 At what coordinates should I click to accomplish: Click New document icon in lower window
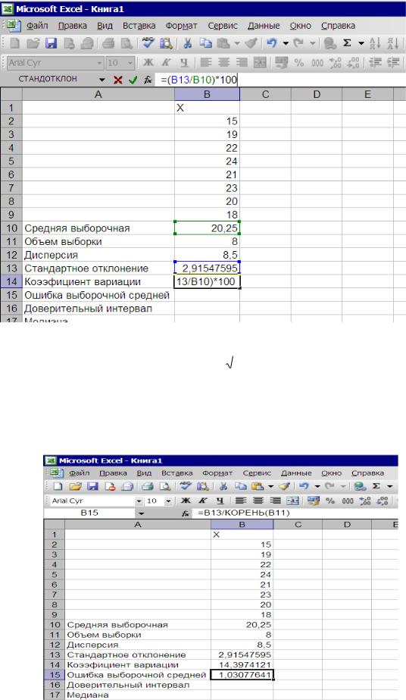click(x=58, y=486)
